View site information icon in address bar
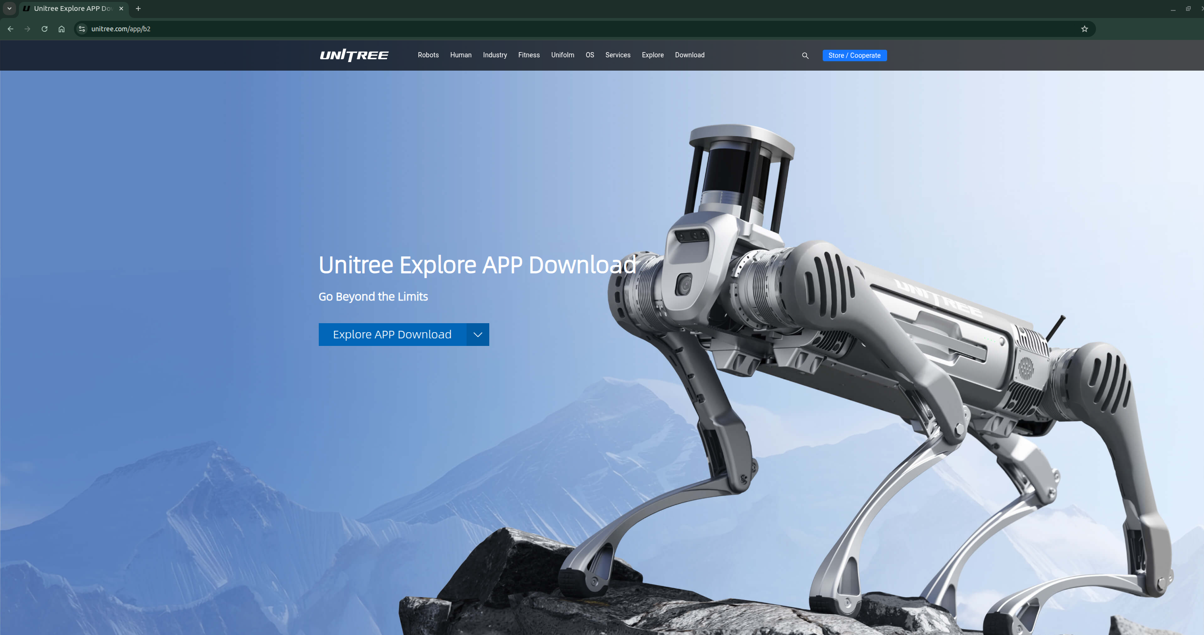Viewport: 1204px width, 635px height. pyautogui.click(x=82, y=29)
